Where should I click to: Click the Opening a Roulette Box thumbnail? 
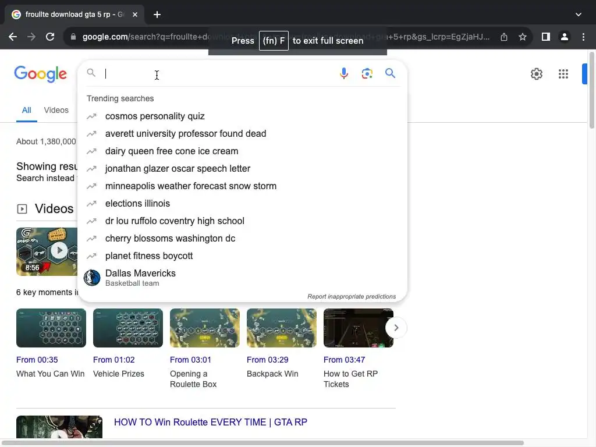(205, 328)
